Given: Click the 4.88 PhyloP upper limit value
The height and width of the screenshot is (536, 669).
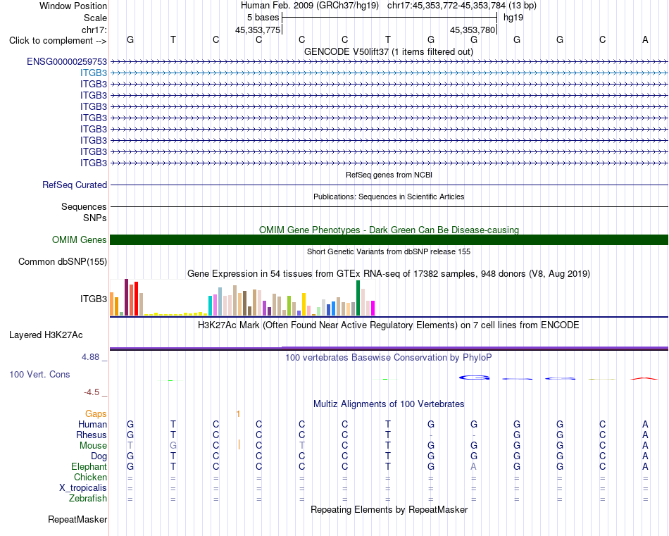Looking at the screenshot, I should (90, 357).
